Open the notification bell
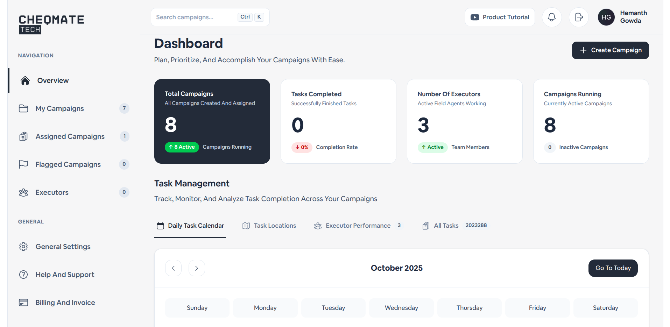 pyautogui.click(x=551, y=17)
